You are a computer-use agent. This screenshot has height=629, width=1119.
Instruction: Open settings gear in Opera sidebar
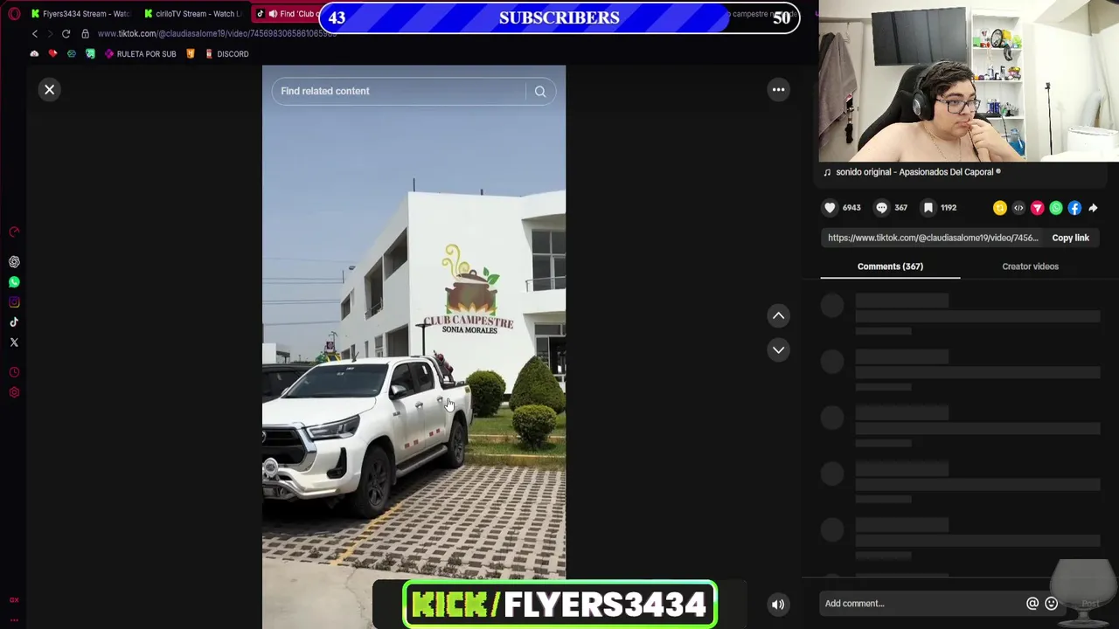14,393
